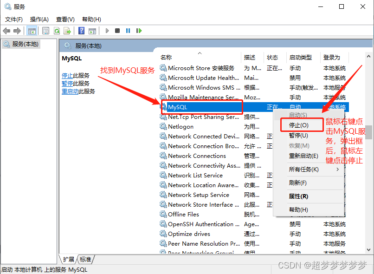Click the 重启动 link in the MySQL panel
This screenshot has width=374, height=274.
pos(70,91)
